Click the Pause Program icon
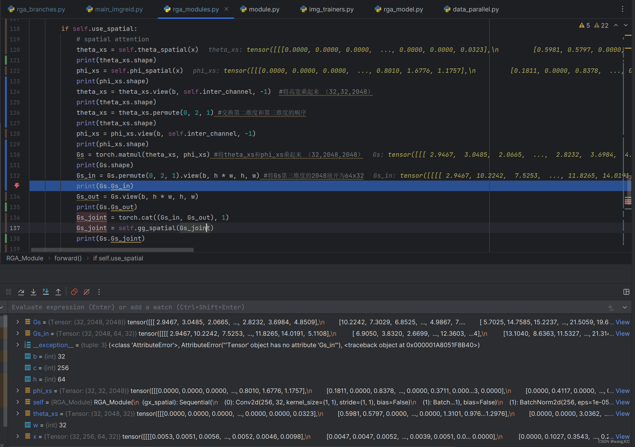 coord(9,292)
